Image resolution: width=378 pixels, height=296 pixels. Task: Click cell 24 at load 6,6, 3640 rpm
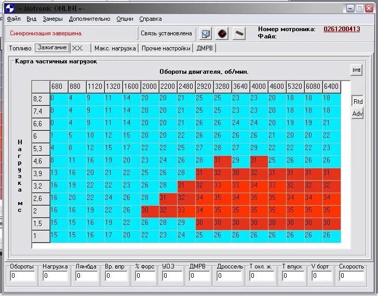tap(241, 124)
